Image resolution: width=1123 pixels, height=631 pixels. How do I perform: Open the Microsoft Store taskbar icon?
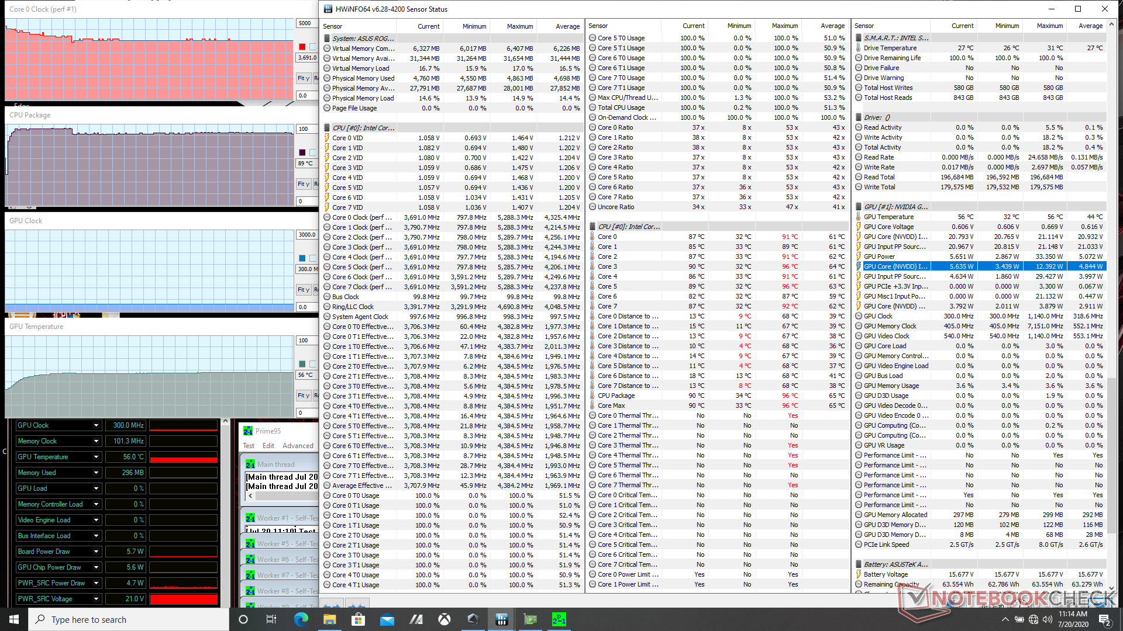(x=358, y=619)
